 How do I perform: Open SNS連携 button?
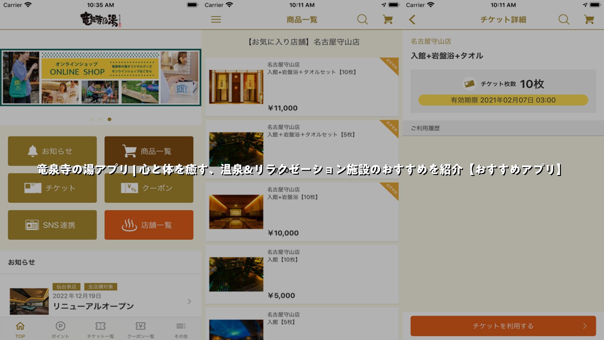click(x=52, y=225)
